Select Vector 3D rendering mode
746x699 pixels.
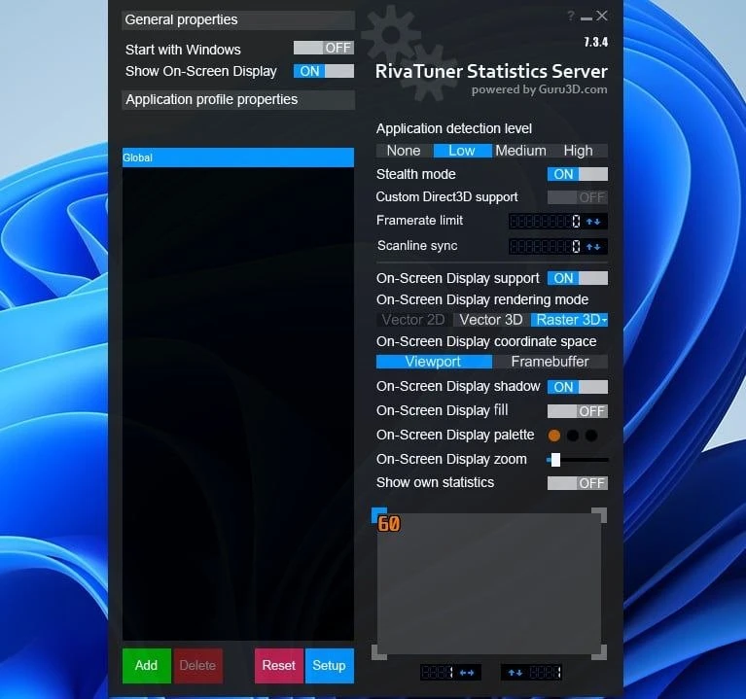pos(491,320)
